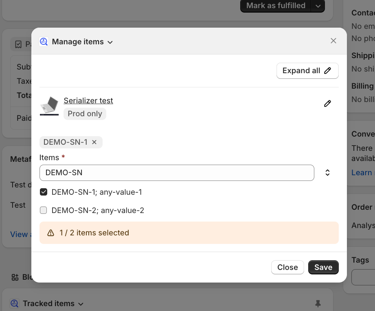Remove the DEMO-SN-1 tag chip
Viewport: 375px width, 311px height.
click(x=94, y=142)
